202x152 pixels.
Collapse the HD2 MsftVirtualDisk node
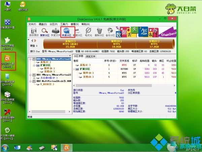(30, 81)
